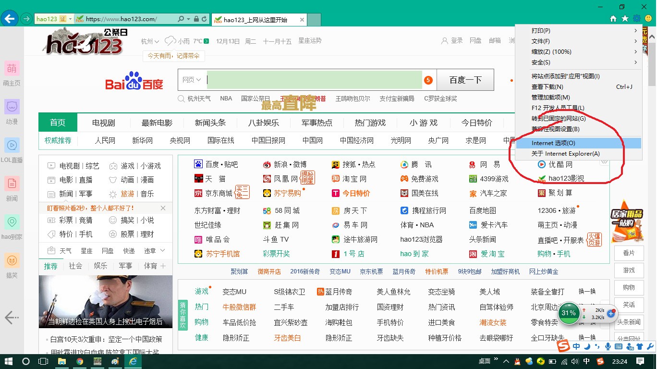Expand the 违章 tools row chevron

pyautogui.click(x=162, y=250)
